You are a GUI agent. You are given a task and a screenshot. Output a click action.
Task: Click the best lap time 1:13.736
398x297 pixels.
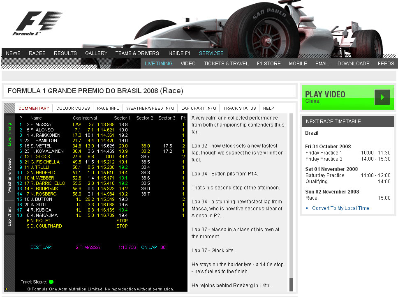(x=127, y=247)
